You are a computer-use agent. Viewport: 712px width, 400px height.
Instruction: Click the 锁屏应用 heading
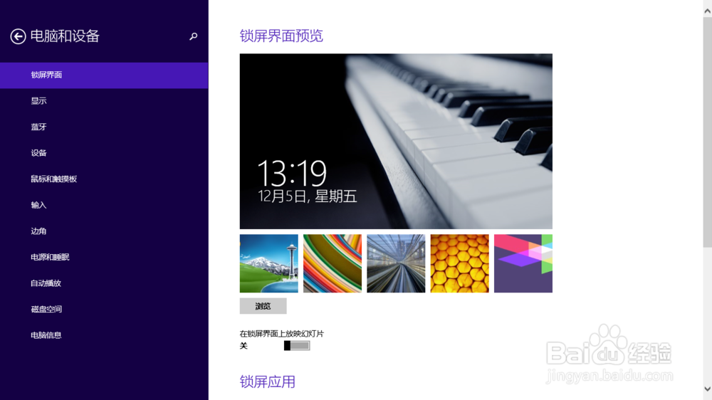tap(268, 381)
